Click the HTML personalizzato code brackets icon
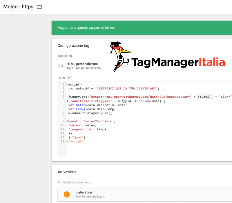 (x=61, y=66)
